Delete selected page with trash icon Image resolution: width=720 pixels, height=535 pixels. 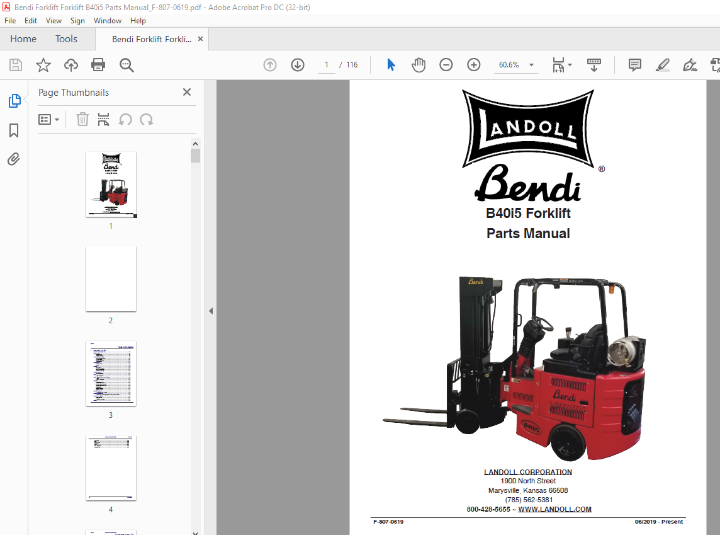pyautogui.click(x=82, y=120)
